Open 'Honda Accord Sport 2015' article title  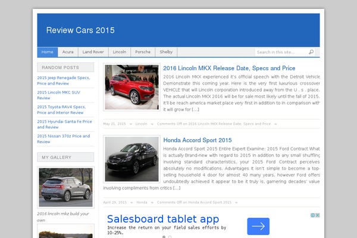[198, 140]
